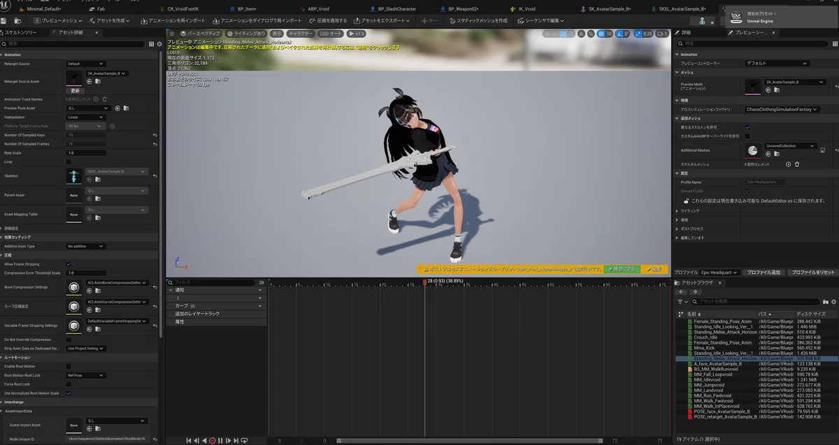839x445 pixels.
Task: Use selected asset for Preview Mesh
Action: [769, 89]
